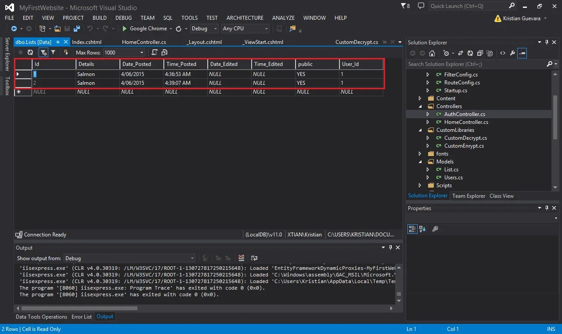
Task: Open the ARCHITECTURE menu
Action: [245, 18]
